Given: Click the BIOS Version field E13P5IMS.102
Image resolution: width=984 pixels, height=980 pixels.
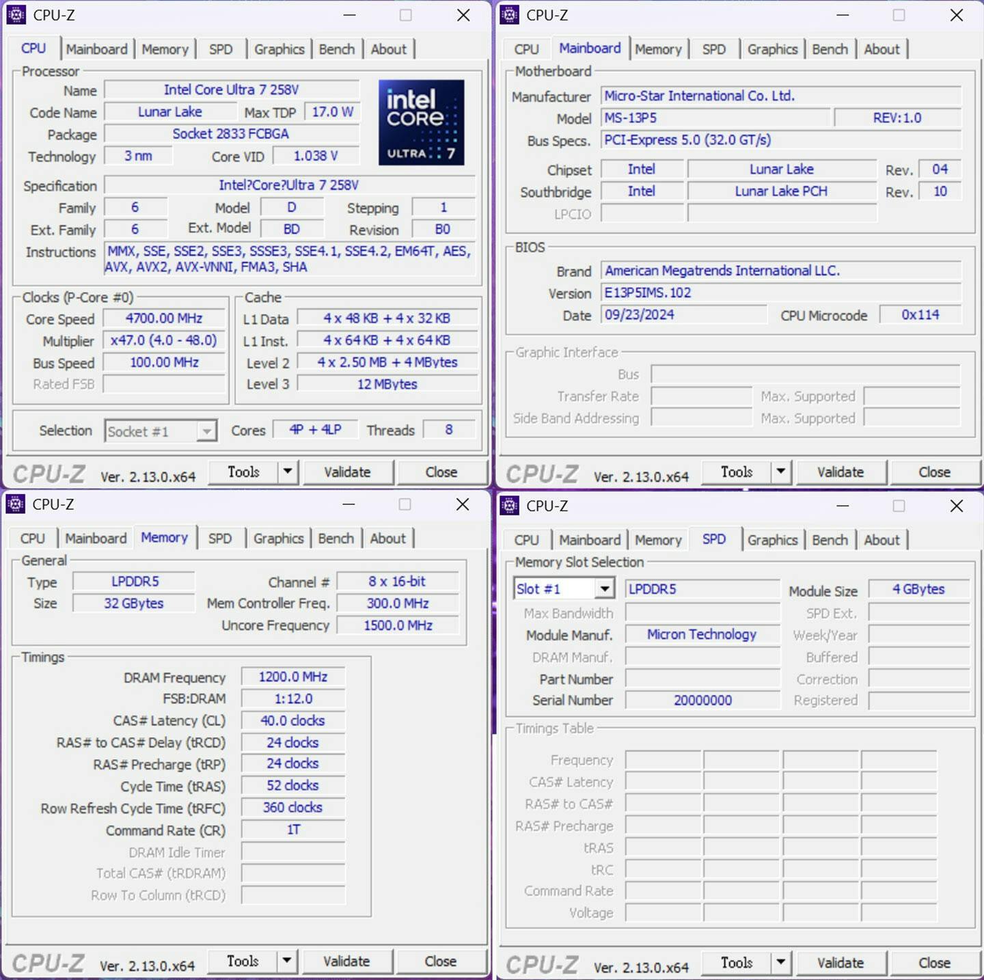Looking at the screenshot, I should click(x=780, y=293).
